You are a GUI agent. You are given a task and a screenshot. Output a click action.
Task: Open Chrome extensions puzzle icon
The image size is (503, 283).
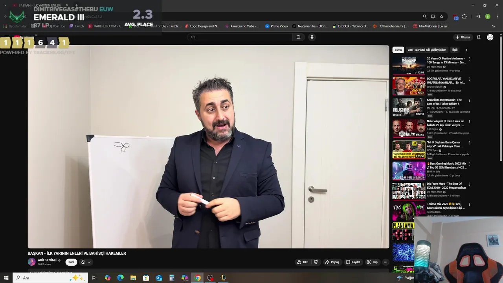click(464, 17)
